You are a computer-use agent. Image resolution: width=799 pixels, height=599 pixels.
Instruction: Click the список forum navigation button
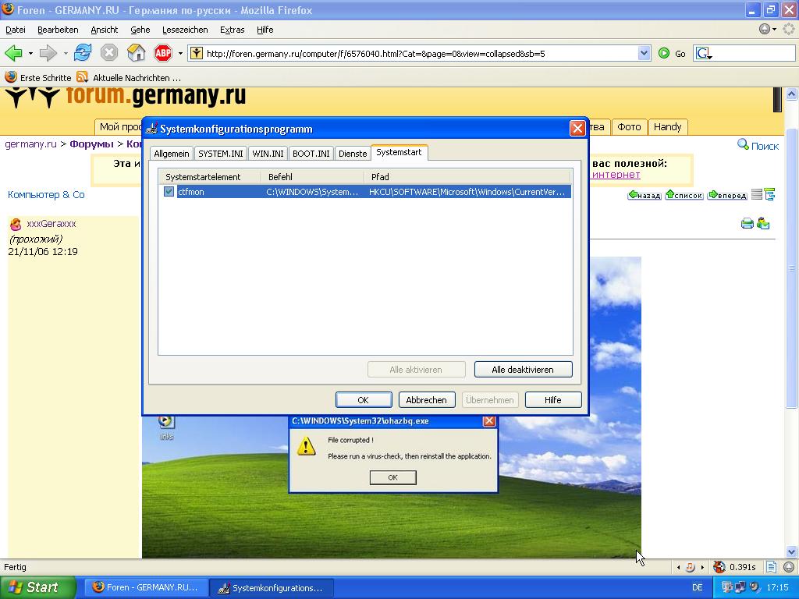coord(684,194)
